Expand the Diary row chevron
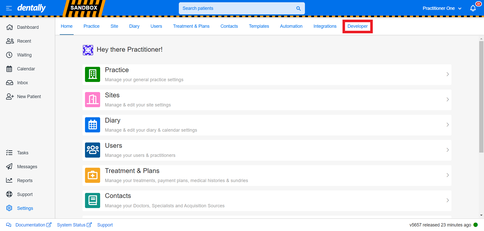Image resolution: width=484 pixels, height=231 pixels. 448,125
